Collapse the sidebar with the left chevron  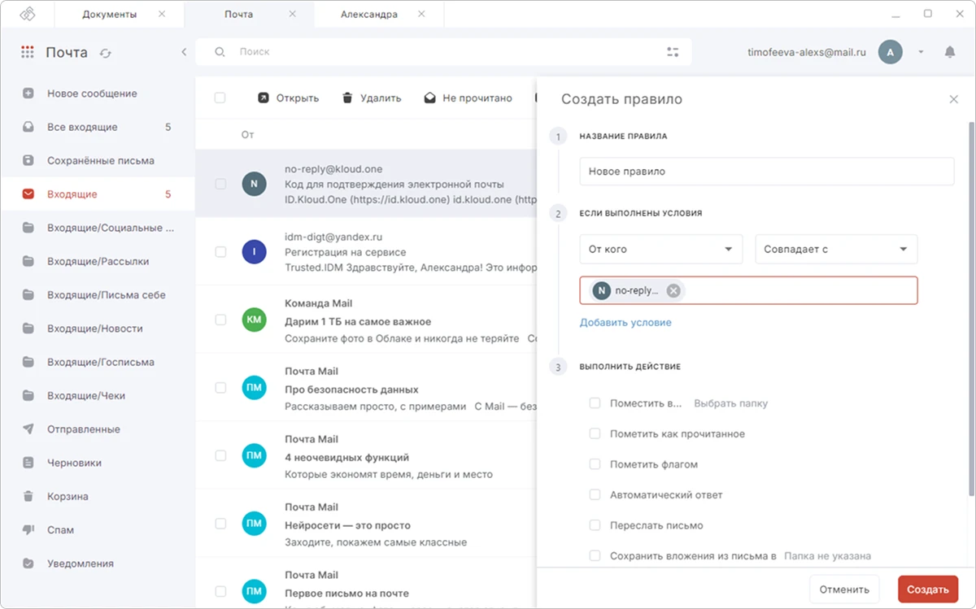[x=184, y=52]
